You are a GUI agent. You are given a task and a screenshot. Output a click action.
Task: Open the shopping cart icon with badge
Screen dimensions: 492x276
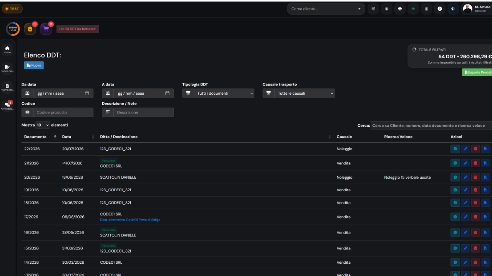pos(46,30)
